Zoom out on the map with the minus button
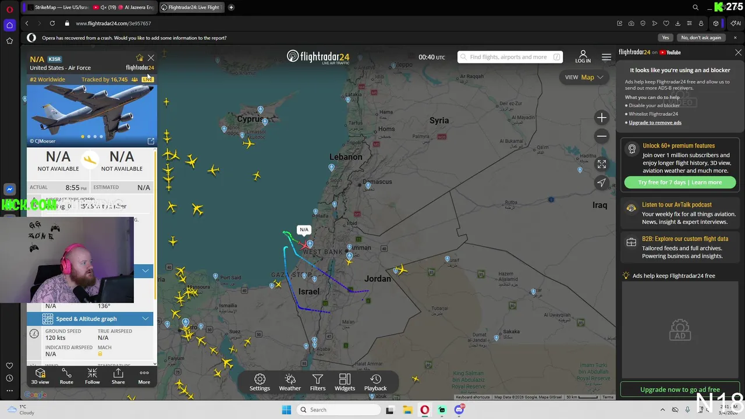Screen dimensions: 745x419 (x=602, y=136)
